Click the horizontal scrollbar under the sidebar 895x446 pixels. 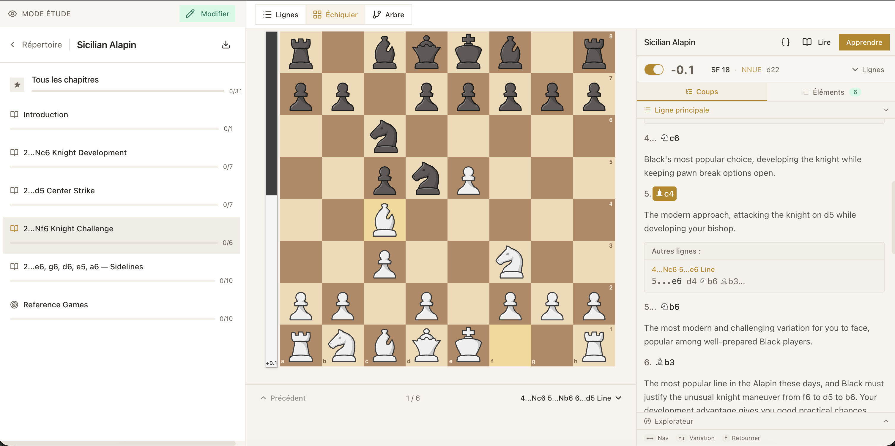[118, 443]
